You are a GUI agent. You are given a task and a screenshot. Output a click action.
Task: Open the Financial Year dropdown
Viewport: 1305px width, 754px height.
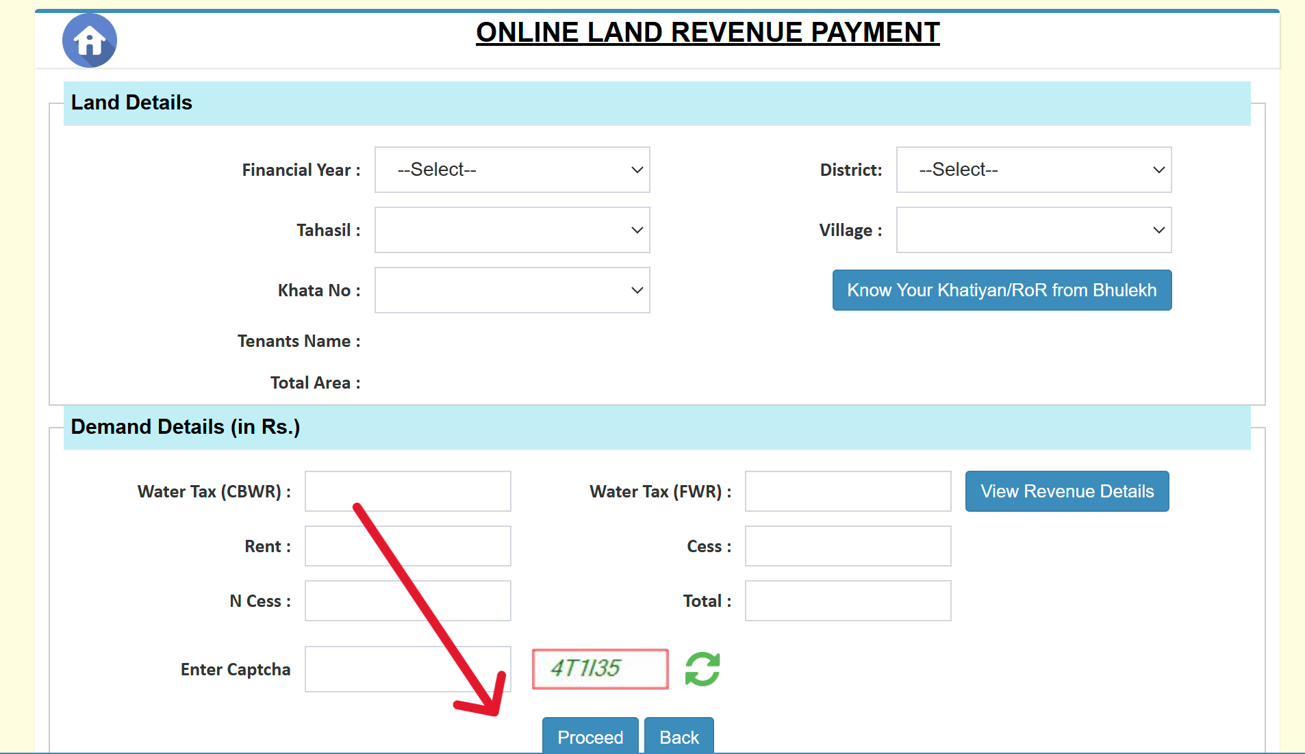[x=512, y=170]
